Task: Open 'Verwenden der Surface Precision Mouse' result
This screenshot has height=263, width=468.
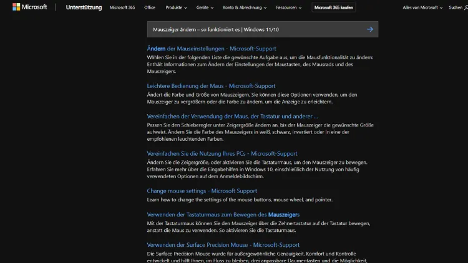Action: pyautogui.click(x=223, y=245)
